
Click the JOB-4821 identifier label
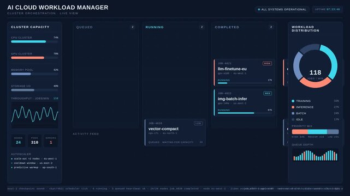pyautogui.click(x=224, y=63)
